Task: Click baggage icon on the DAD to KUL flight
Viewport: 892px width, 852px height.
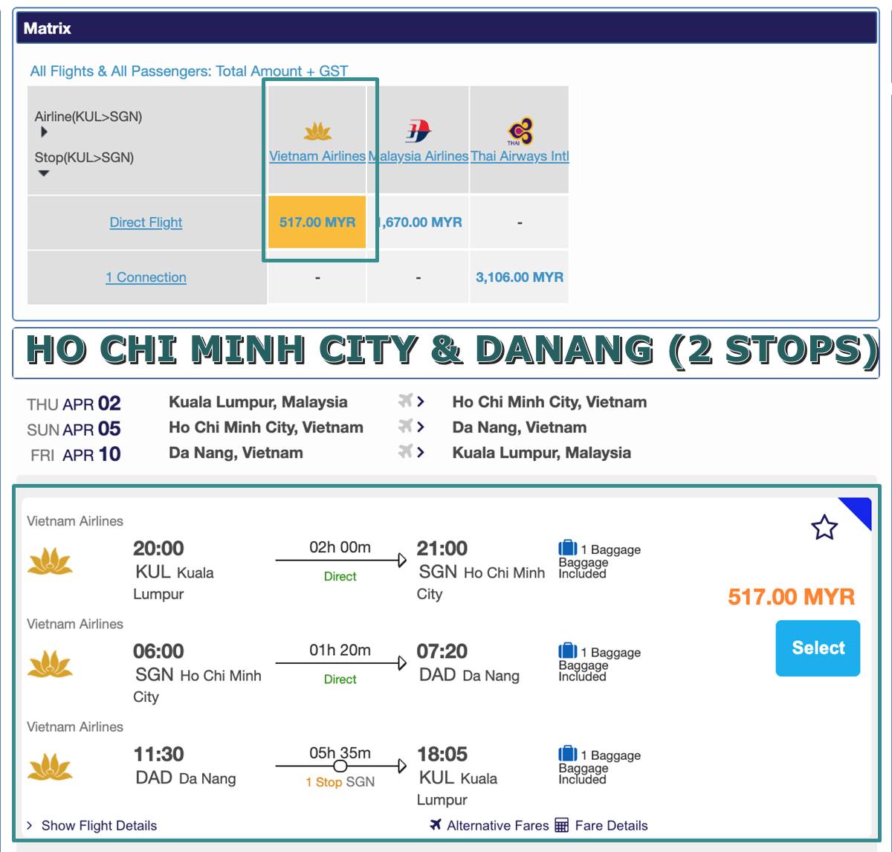Action: coord(568,754)
